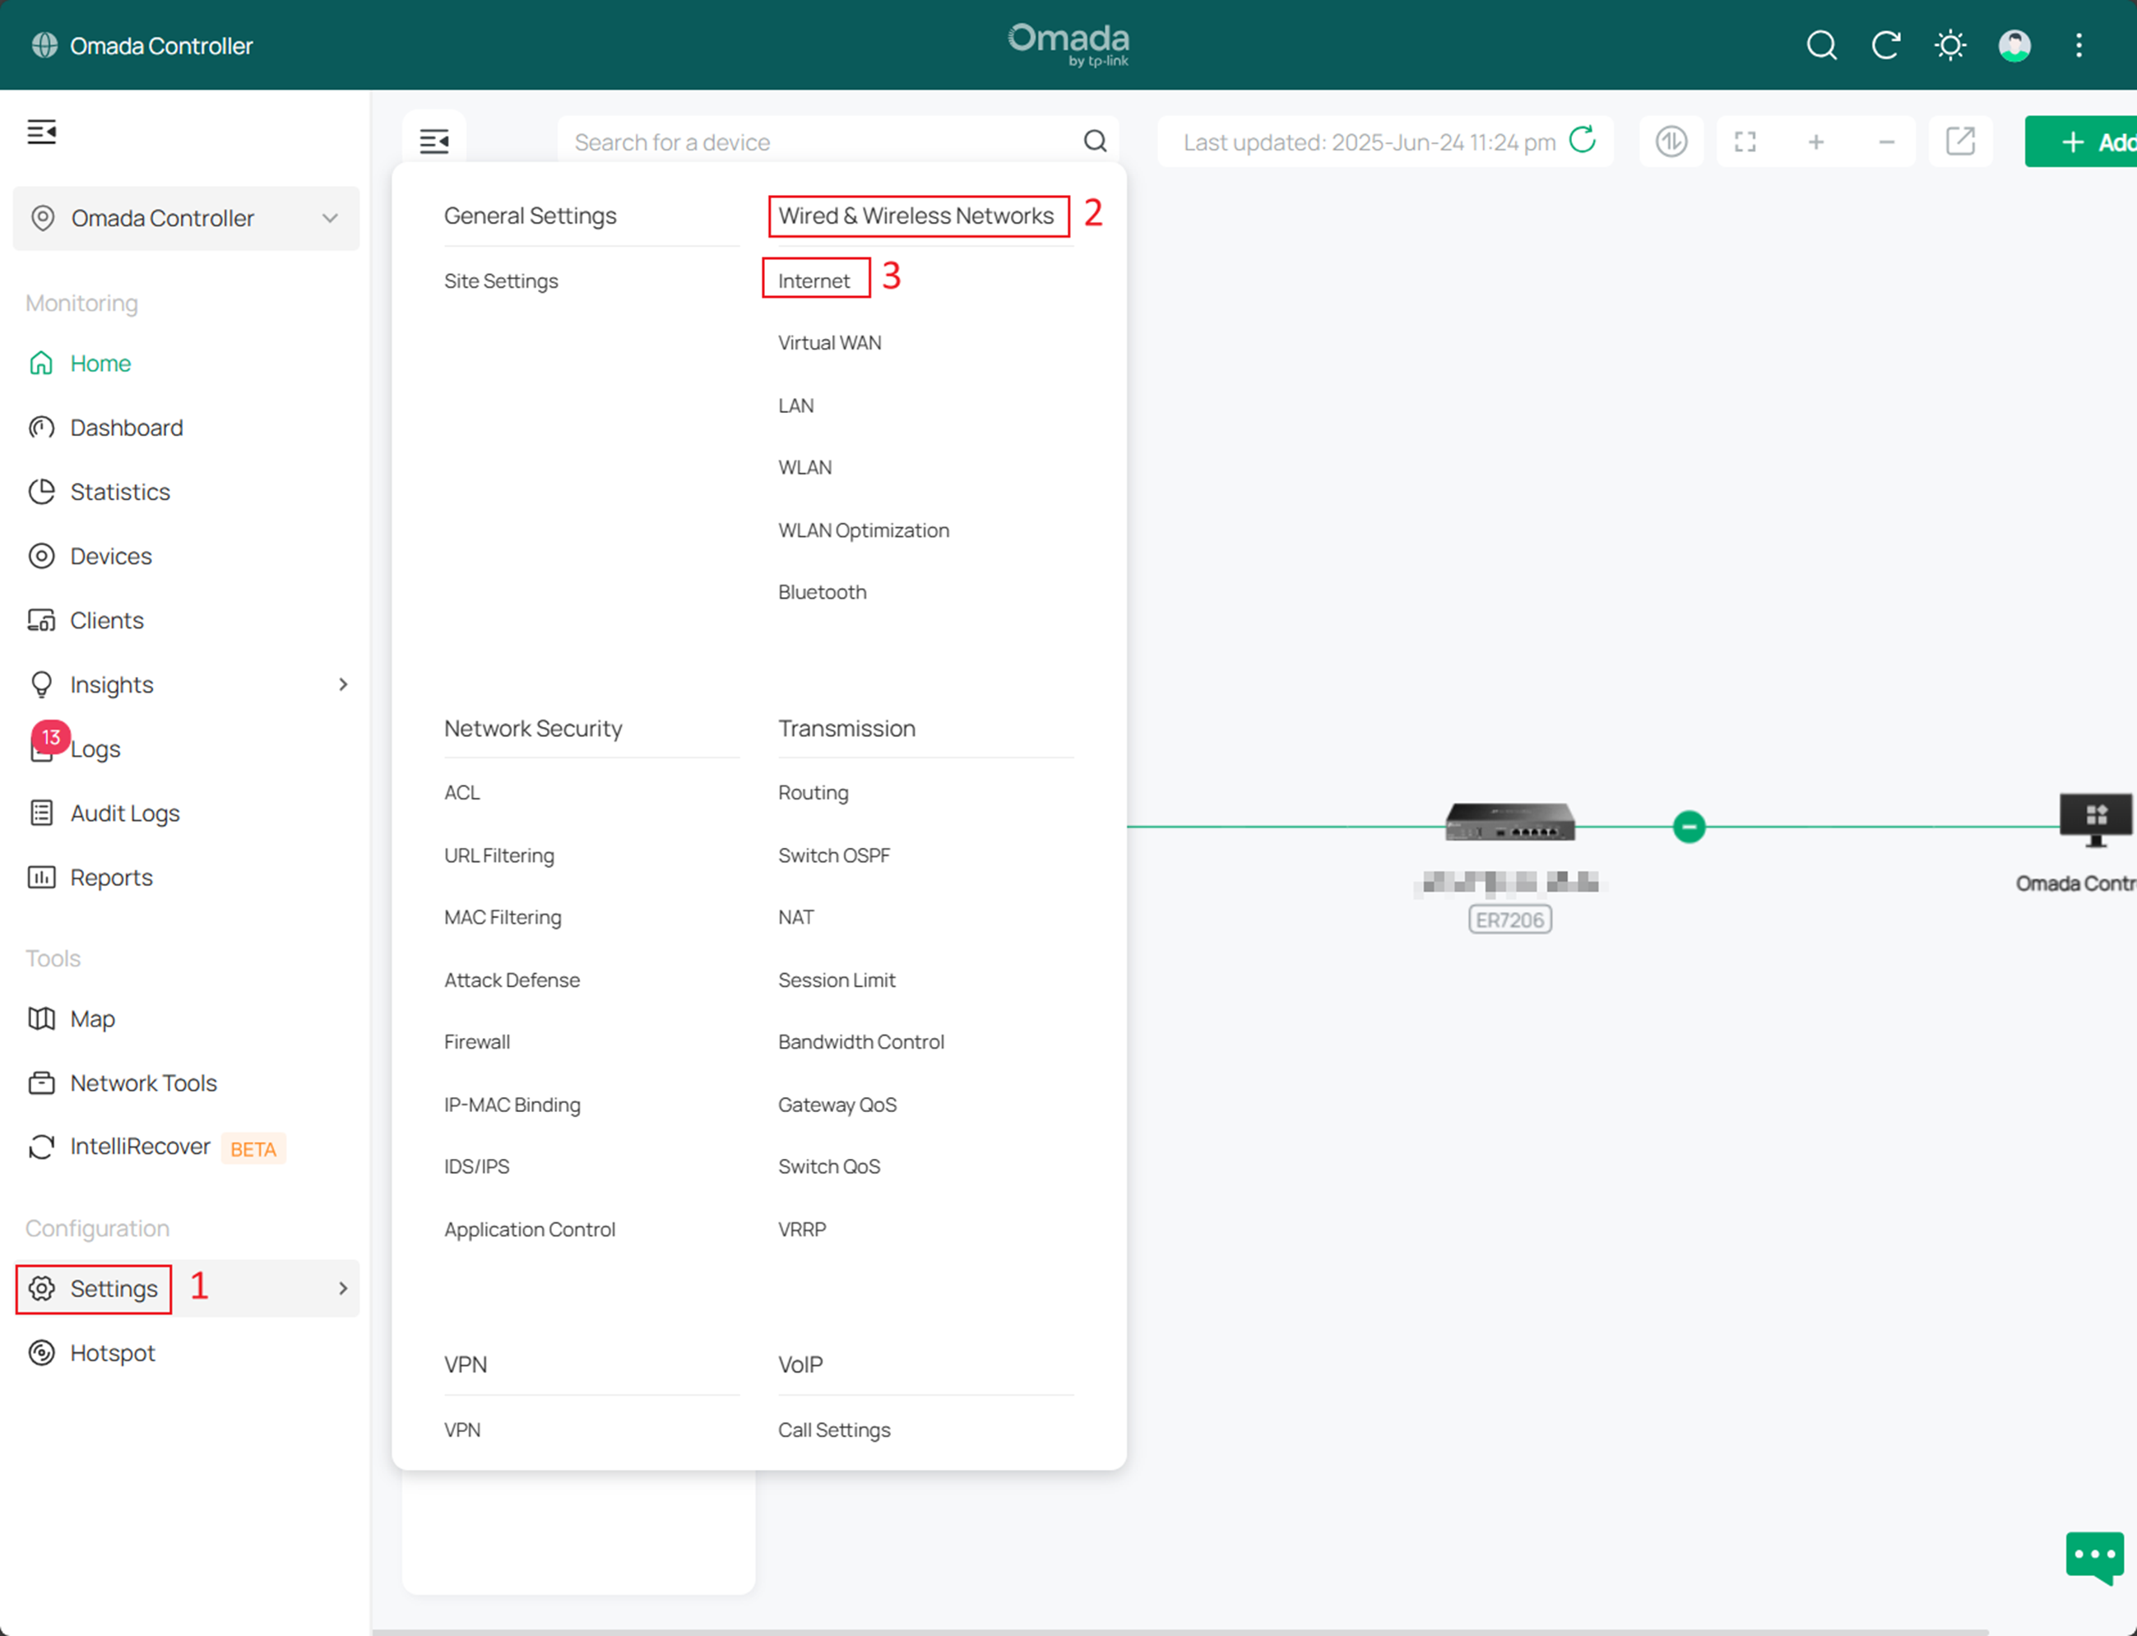The image size is (2137, 1636).
Task: Open Bluetooth settings
Action: point(822,592)
